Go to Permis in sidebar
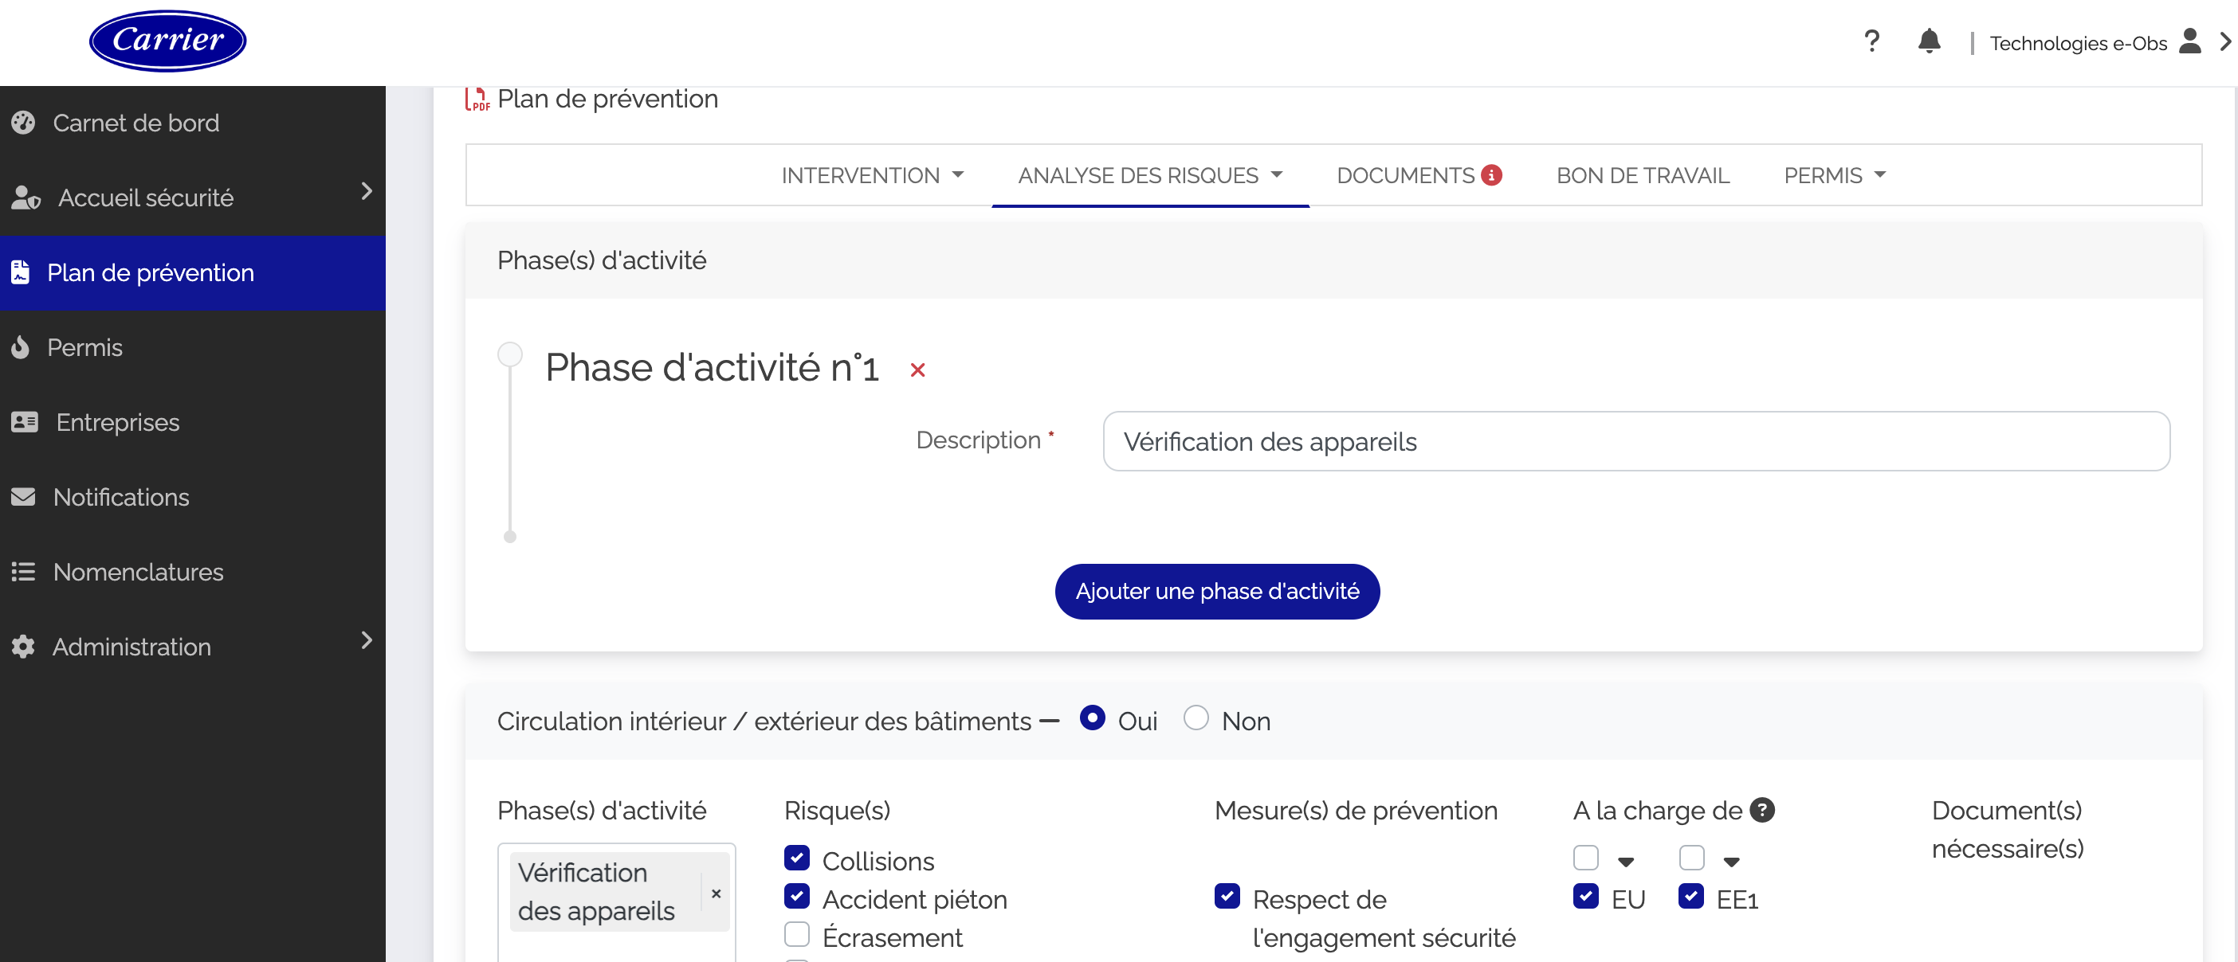 (193, 347)
